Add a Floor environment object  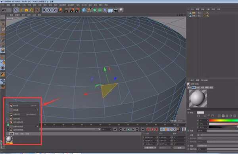(x=110, y=10)
